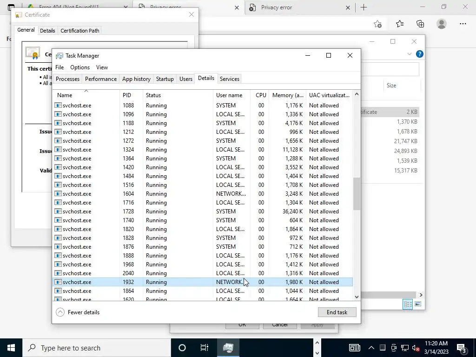Viewport: 476px width, 357px height.
Task: Click the Task Manager vertical scrollbar thumb
Action: 357,194
